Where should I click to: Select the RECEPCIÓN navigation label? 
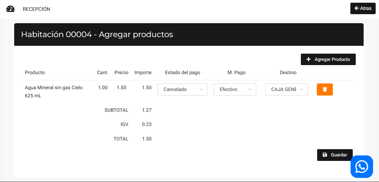37,9
